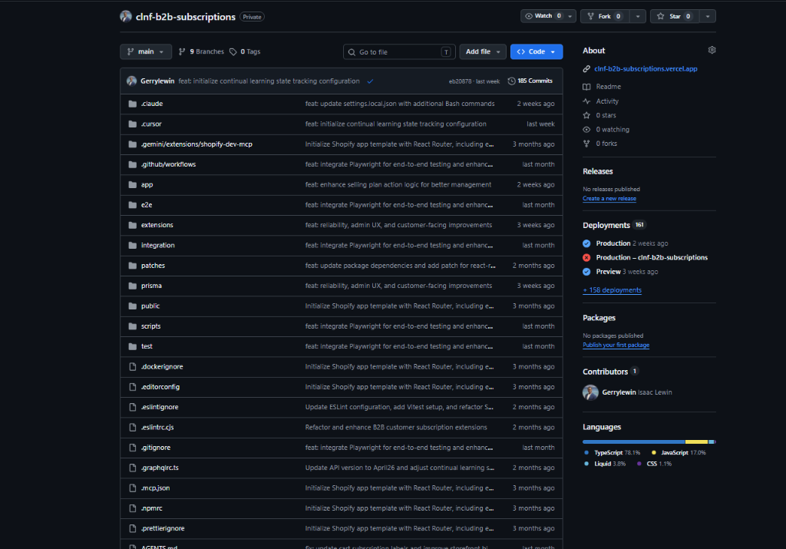Click the magnifier icon in Go to file
Image resolution: width=786 pixels, height=549 pixels.
(x=352, y=52)
